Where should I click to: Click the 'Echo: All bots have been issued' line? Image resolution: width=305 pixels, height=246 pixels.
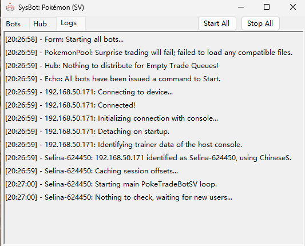tap(113, 79)
